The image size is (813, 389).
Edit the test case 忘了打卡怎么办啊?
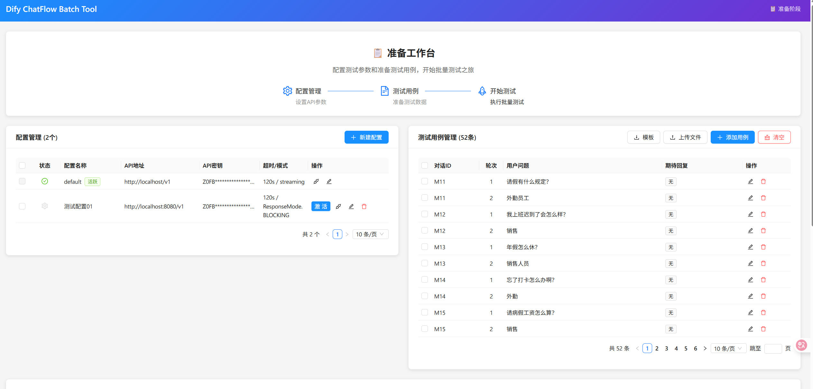click(750, 280)
